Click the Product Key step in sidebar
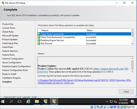Image resolution: width=137 pixels, height=109 pixels. [x=8, y=24]
